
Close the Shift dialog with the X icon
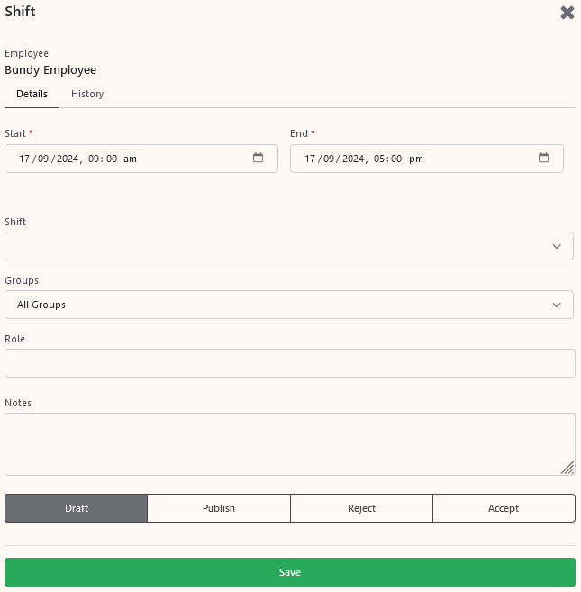click(567, 13)
